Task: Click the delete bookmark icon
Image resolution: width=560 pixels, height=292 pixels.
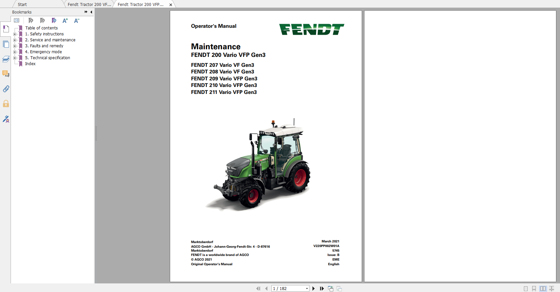Action: tap(31, 21)
